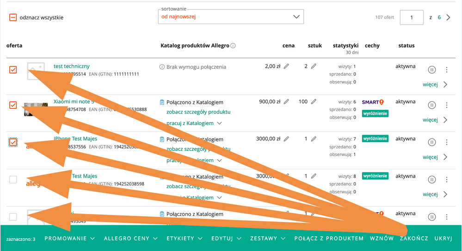Open the ALLEGRO CENY menu
The height and width of the screenshot is (251, 462).
(x=131, y=239)
